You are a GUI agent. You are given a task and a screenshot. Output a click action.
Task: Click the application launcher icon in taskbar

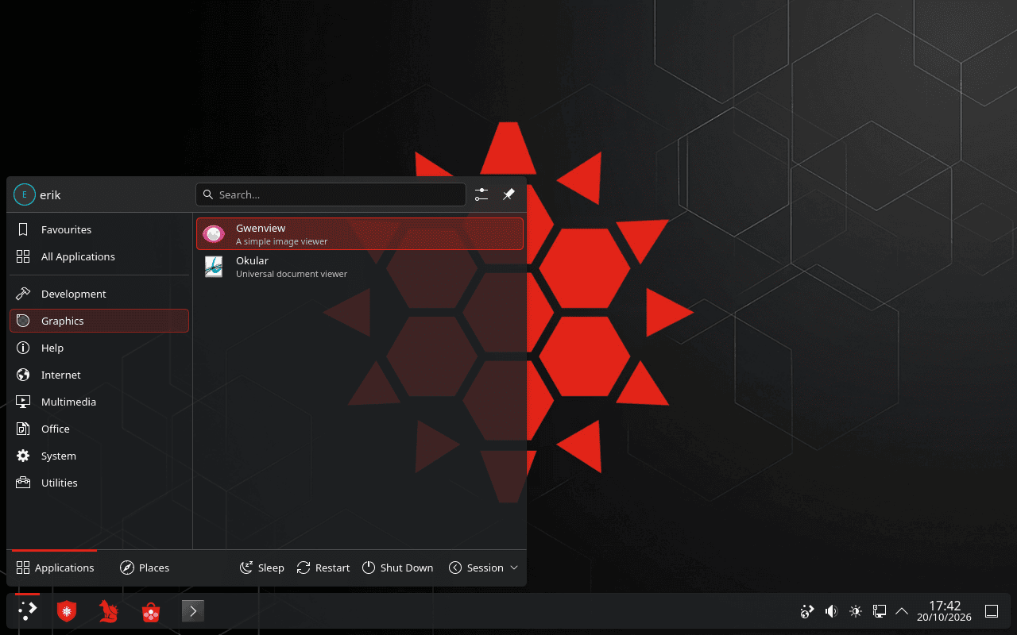click(x=28, y=610)
